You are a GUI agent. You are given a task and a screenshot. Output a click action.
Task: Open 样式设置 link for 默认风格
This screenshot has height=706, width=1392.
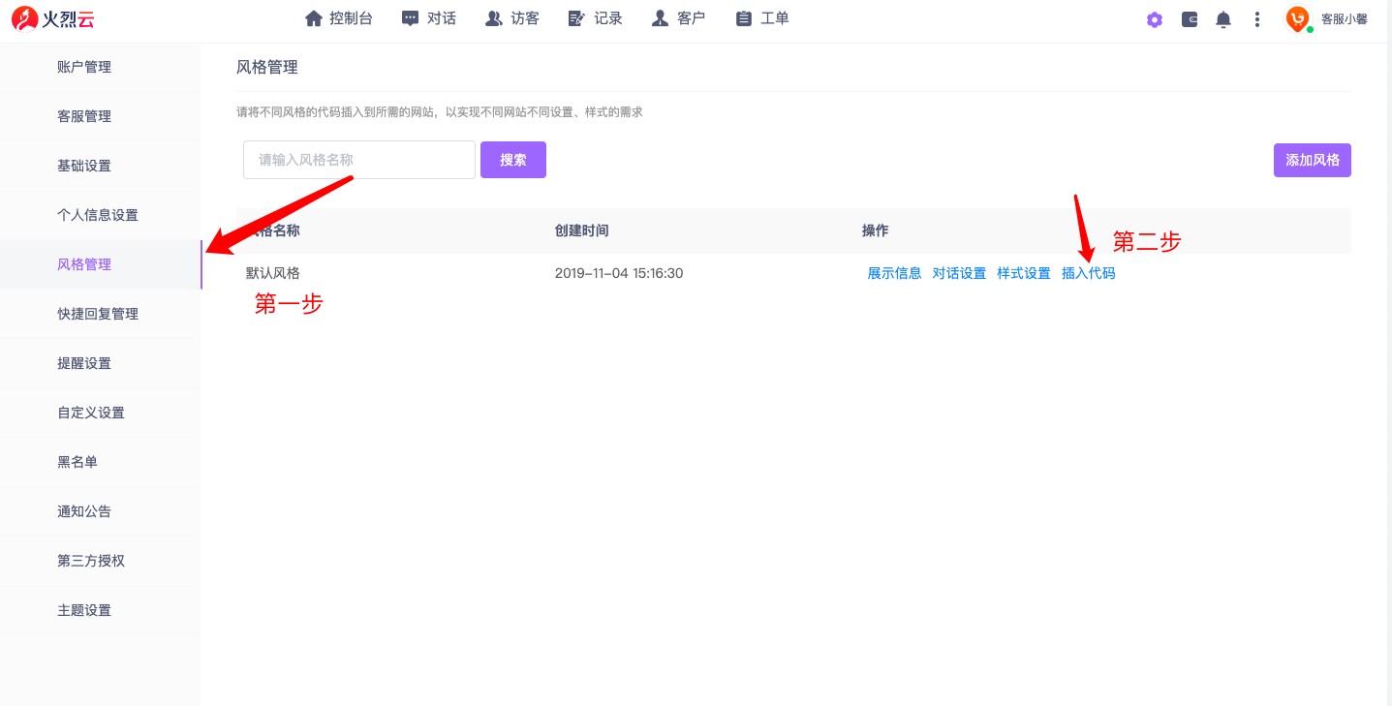(x=1024, y=273)
